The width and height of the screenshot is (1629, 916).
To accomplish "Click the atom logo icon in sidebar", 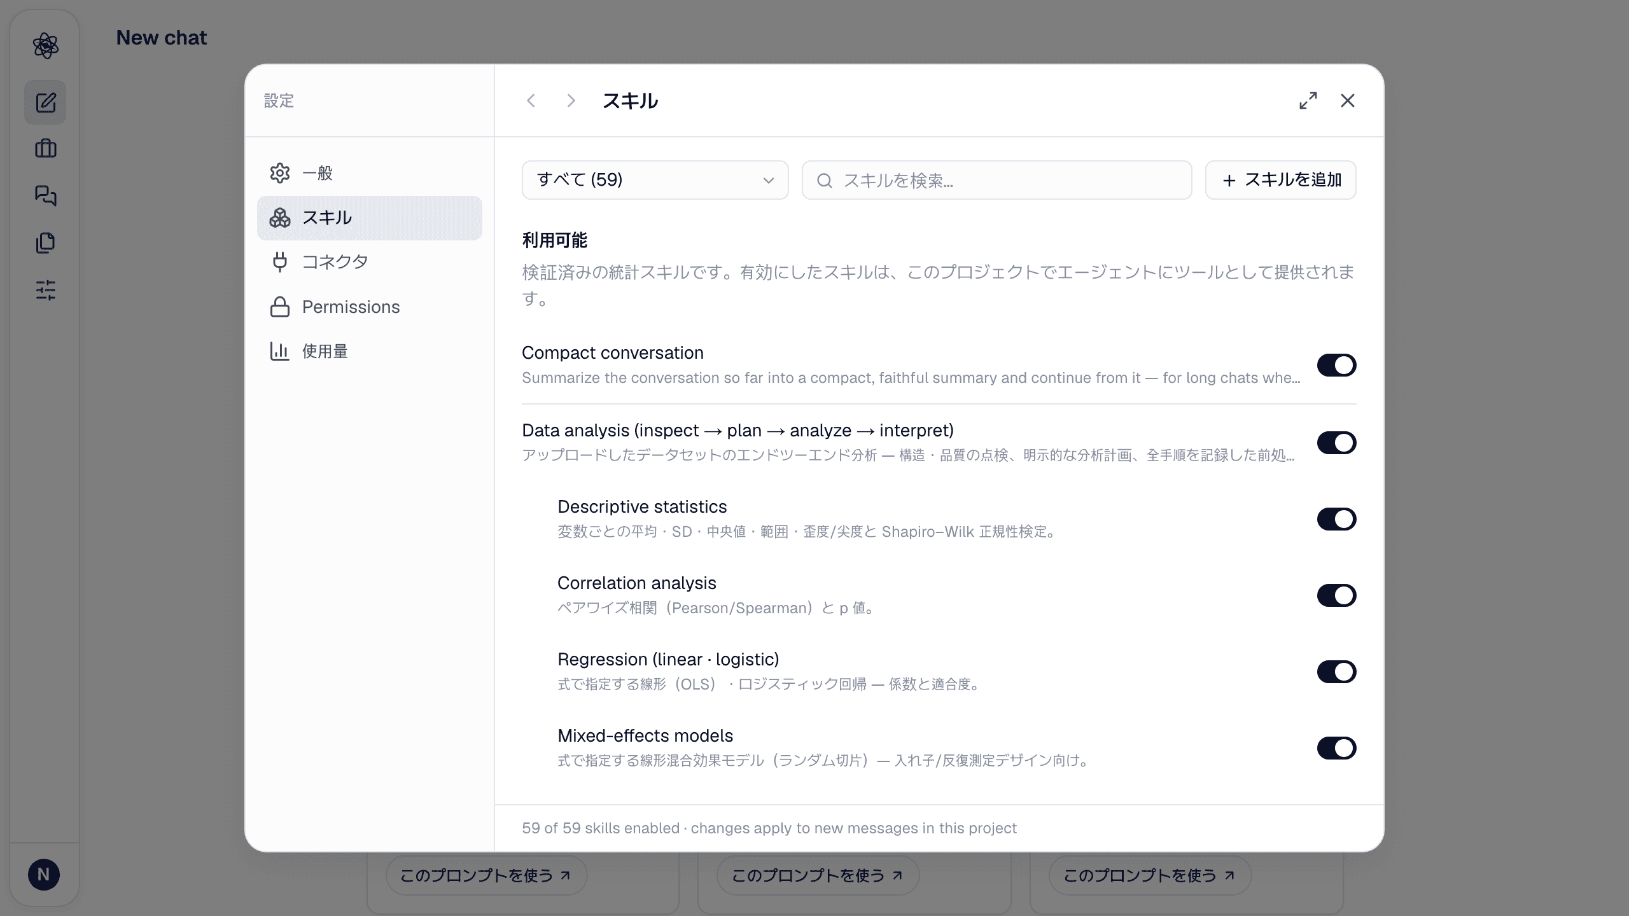I will (45, 46).
